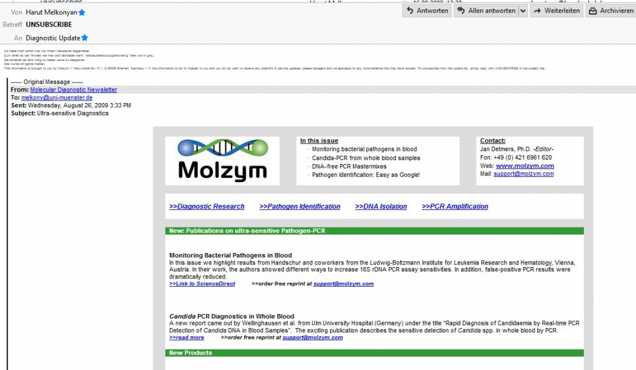The width and height of the screenshot is (636, 370).
Task: Select recipient Diagnostic Update
Action: [53, 38]
